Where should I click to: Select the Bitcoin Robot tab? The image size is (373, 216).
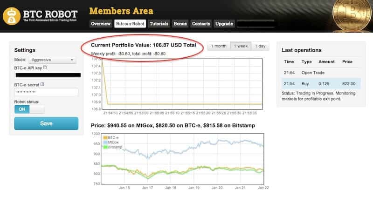point(130,24)
